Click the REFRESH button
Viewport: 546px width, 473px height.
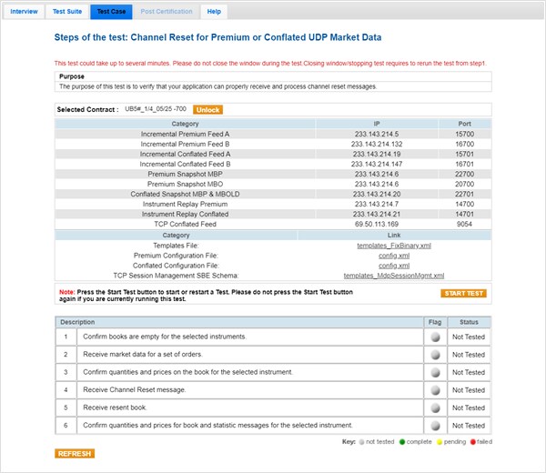tap(75, 453)
